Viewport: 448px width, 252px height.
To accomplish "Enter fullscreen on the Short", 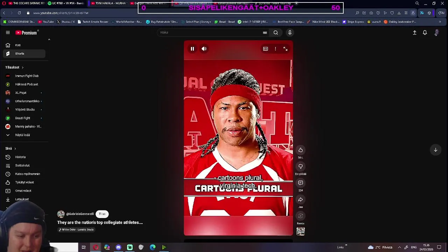I will pyautogui.click(x=285, y=49).
